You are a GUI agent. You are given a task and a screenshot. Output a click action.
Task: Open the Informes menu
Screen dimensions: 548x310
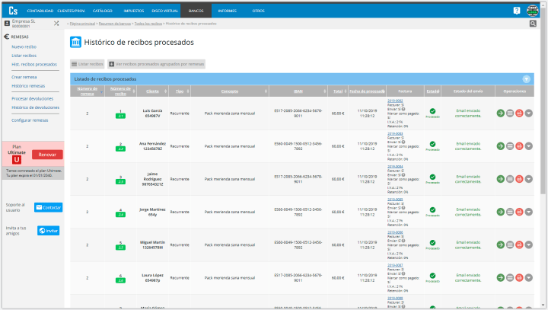pyautogui.click(x=227, y=11)
